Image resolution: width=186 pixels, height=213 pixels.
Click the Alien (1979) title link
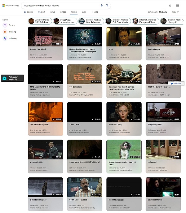tap(75, 124)
